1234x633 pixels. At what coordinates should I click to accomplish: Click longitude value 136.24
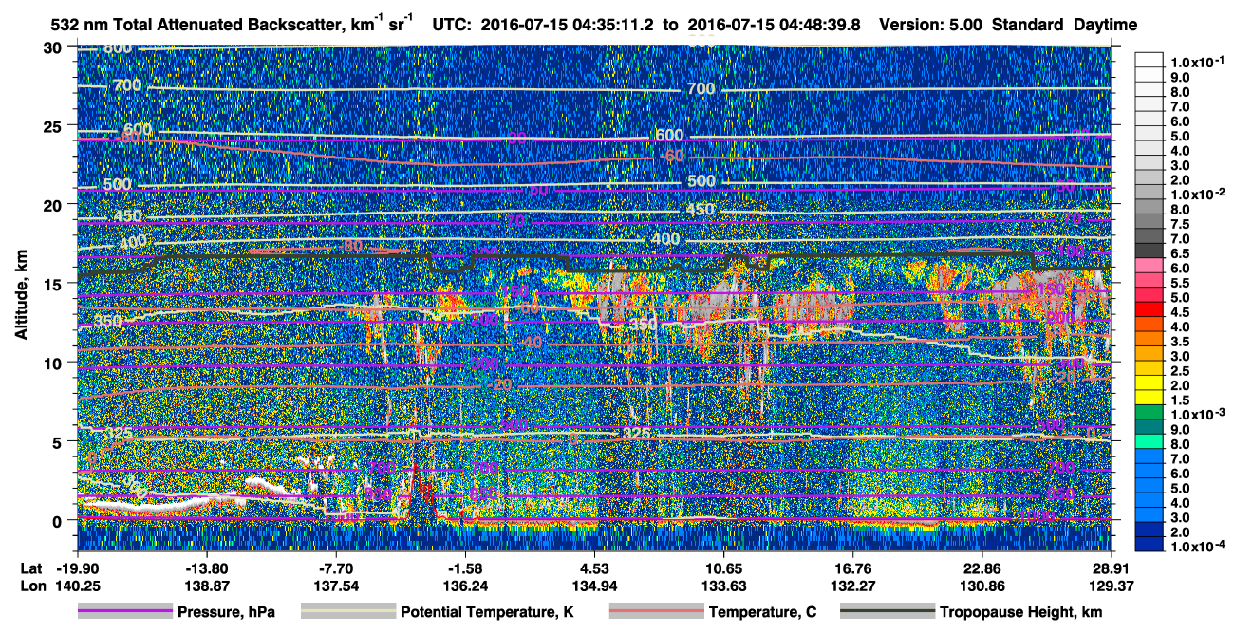point(465,585)
